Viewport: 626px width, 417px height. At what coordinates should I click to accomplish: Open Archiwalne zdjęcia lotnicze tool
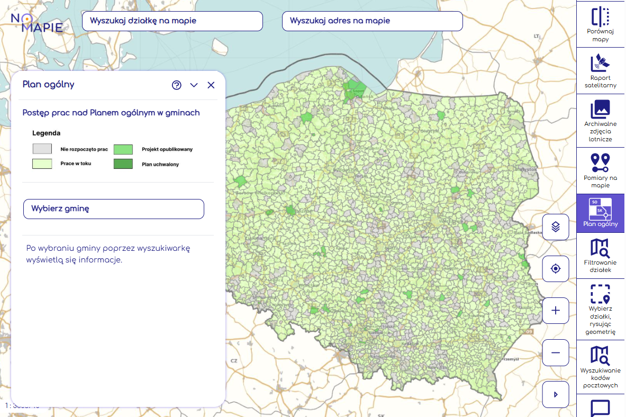(600, 120)
